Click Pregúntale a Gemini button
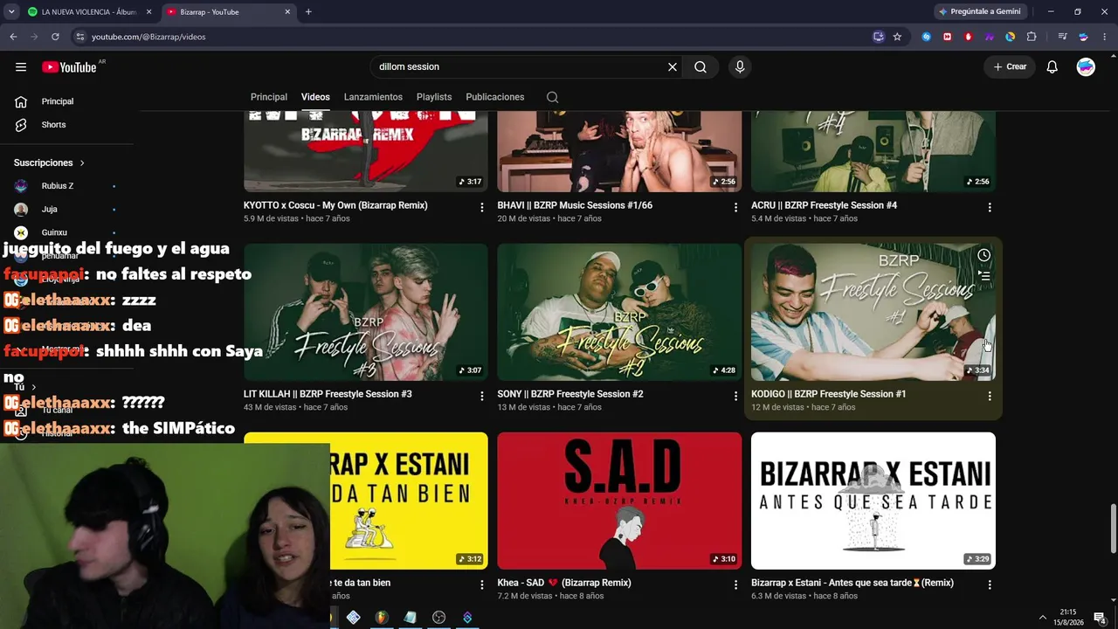This screenshot has height=629, width=1118. (x=979, y=12)
